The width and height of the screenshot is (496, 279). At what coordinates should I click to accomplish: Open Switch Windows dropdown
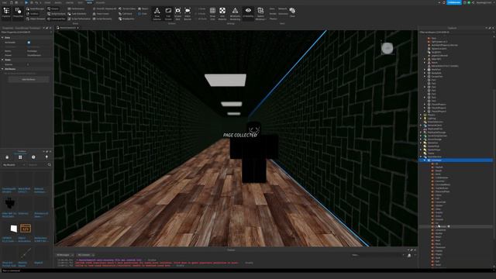[260, 14]
